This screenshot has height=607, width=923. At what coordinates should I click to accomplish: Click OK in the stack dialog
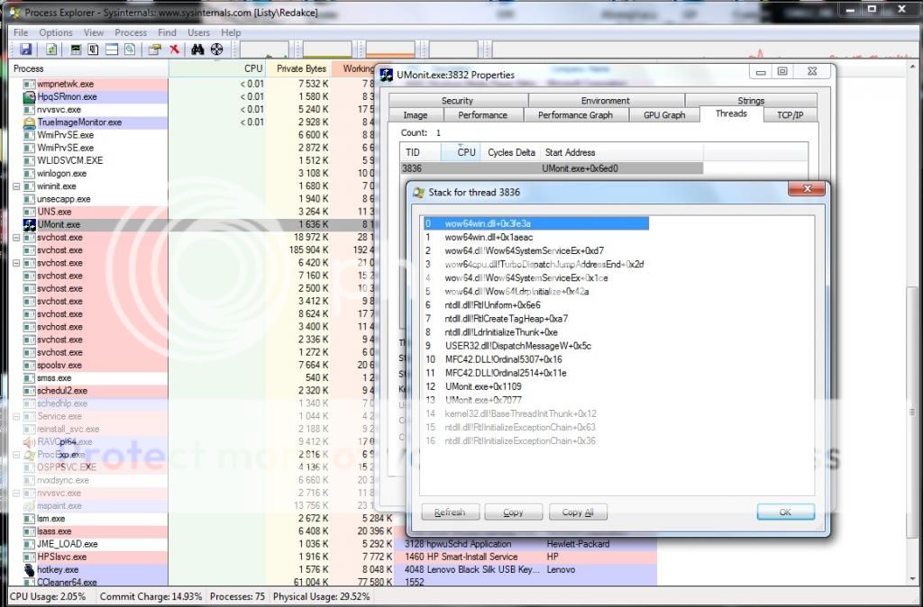click(x=786, y=512)
